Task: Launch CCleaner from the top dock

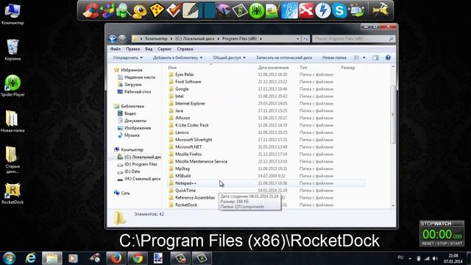Action: (91, 11)
